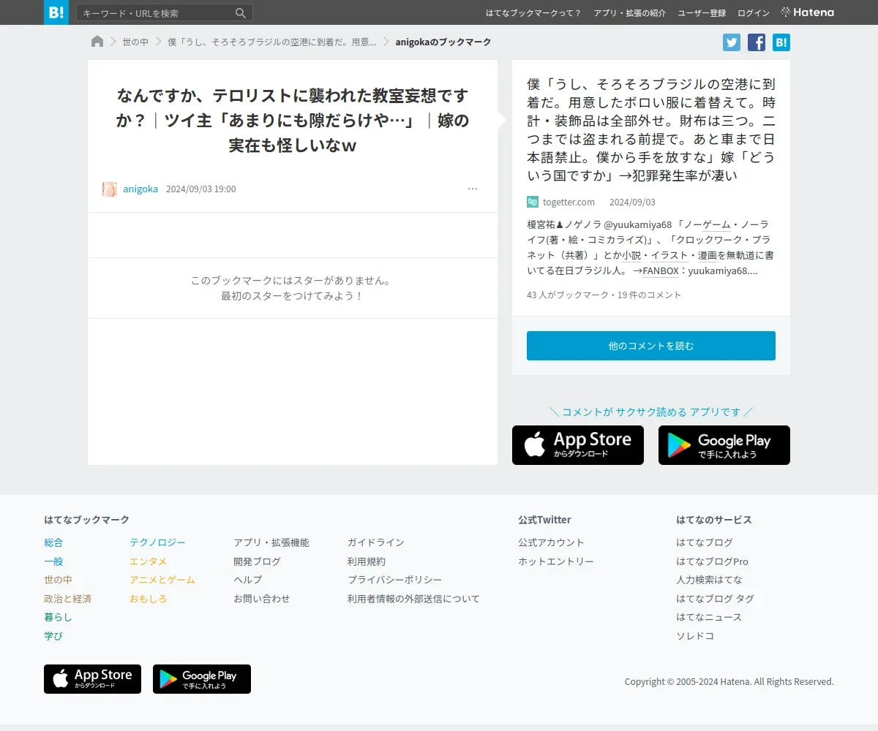Share via the Twitter icon
878x731 pixels.
732,42
